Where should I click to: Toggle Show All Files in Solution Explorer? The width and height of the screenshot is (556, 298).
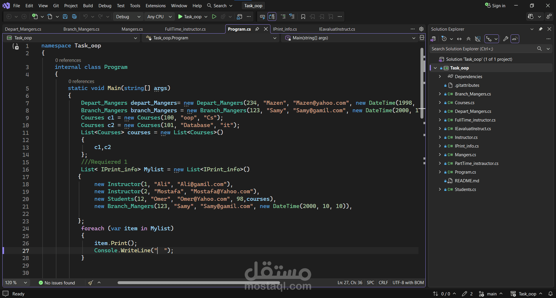478,39
